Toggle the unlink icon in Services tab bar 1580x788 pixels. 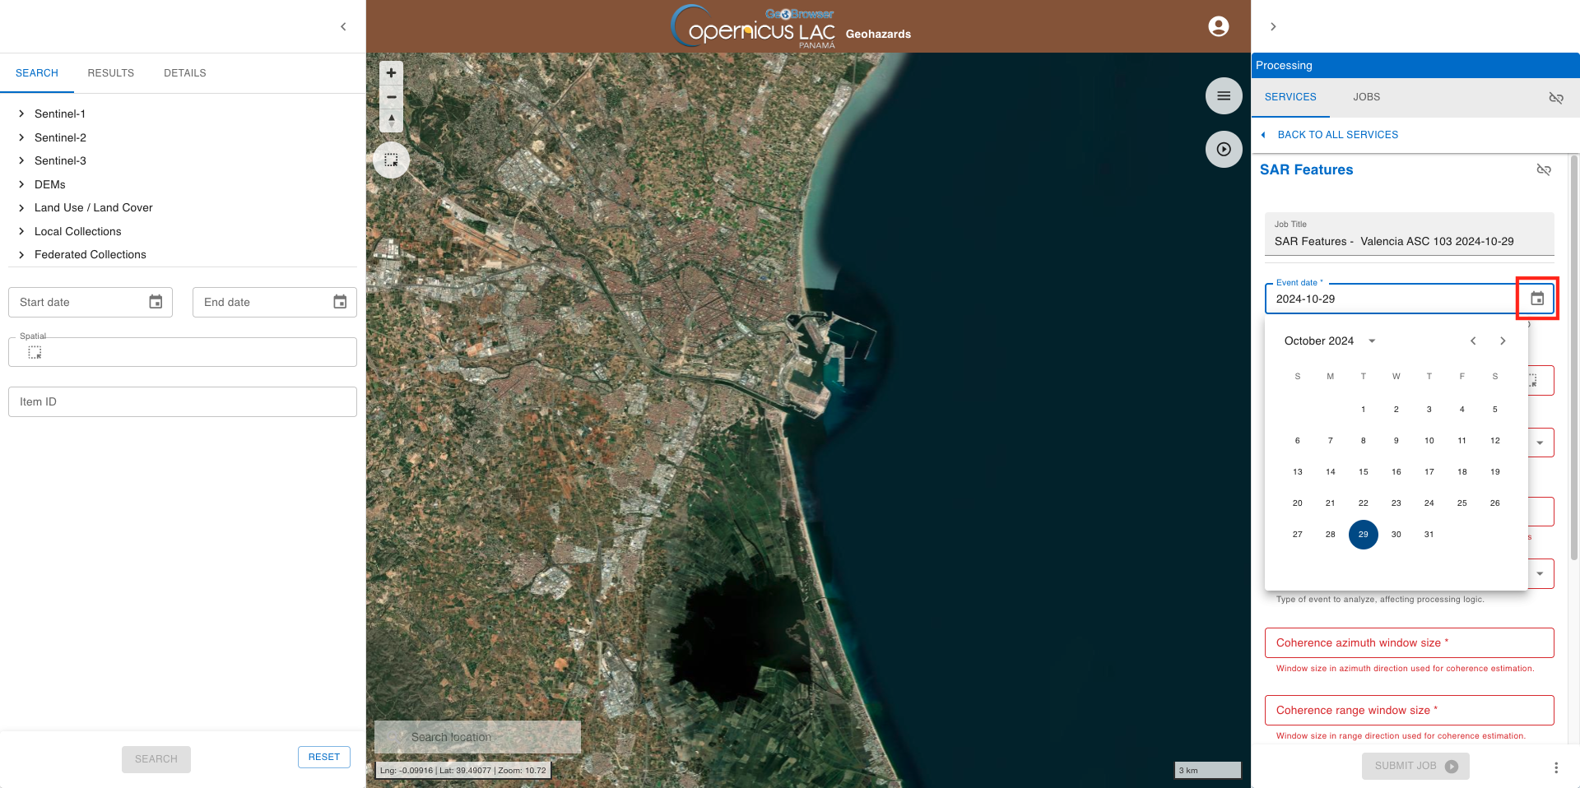[x=1555, y=98]
